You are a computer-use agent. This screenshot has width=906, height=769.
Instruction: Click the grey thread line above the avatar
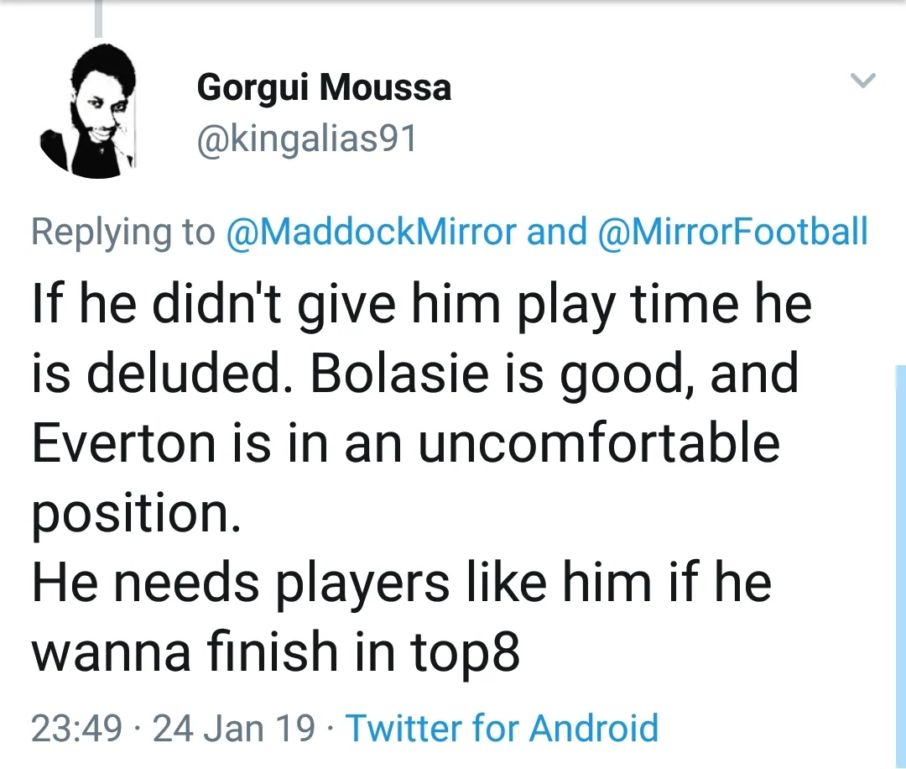[x=98, y=18]
